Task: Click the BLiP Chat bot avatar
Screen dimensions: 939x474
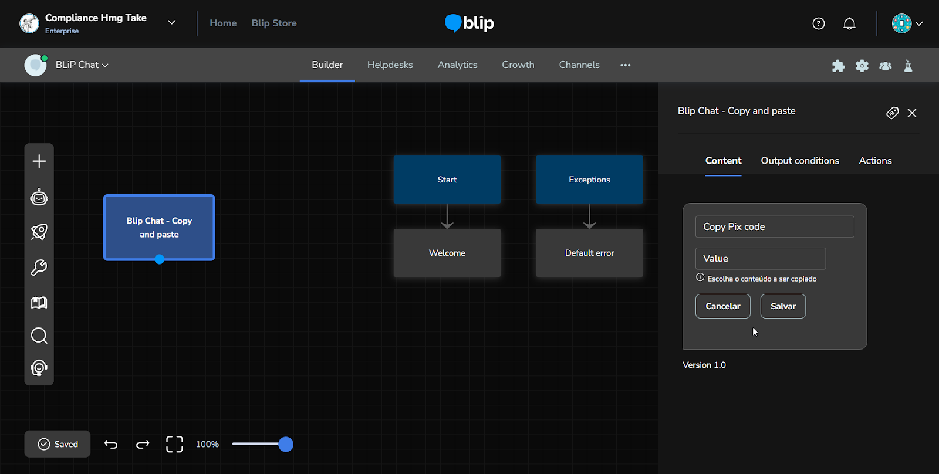Action: (35, 65)
